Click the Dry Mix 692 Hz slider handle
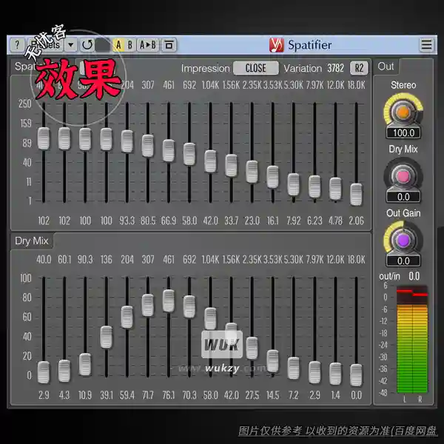The height and width of the screenshot is (444, 444). coord(189,306)
